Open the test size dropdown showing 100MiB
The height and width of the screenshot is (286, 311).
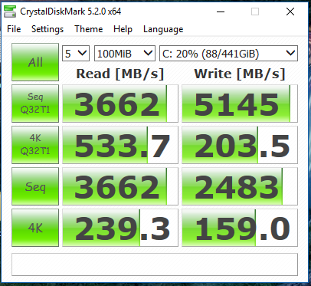(x=125, y=54)
